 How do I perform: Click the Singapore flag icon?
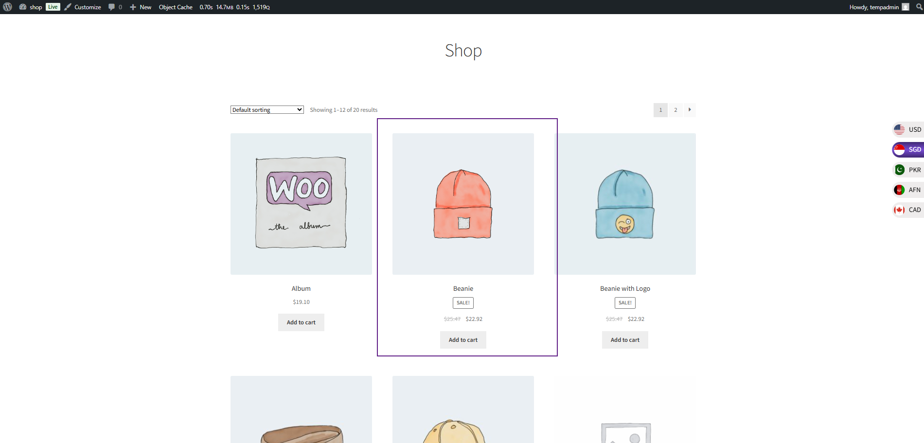899,150
